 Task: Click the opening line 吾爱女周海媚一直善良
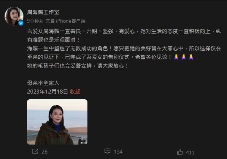[54, 31]
